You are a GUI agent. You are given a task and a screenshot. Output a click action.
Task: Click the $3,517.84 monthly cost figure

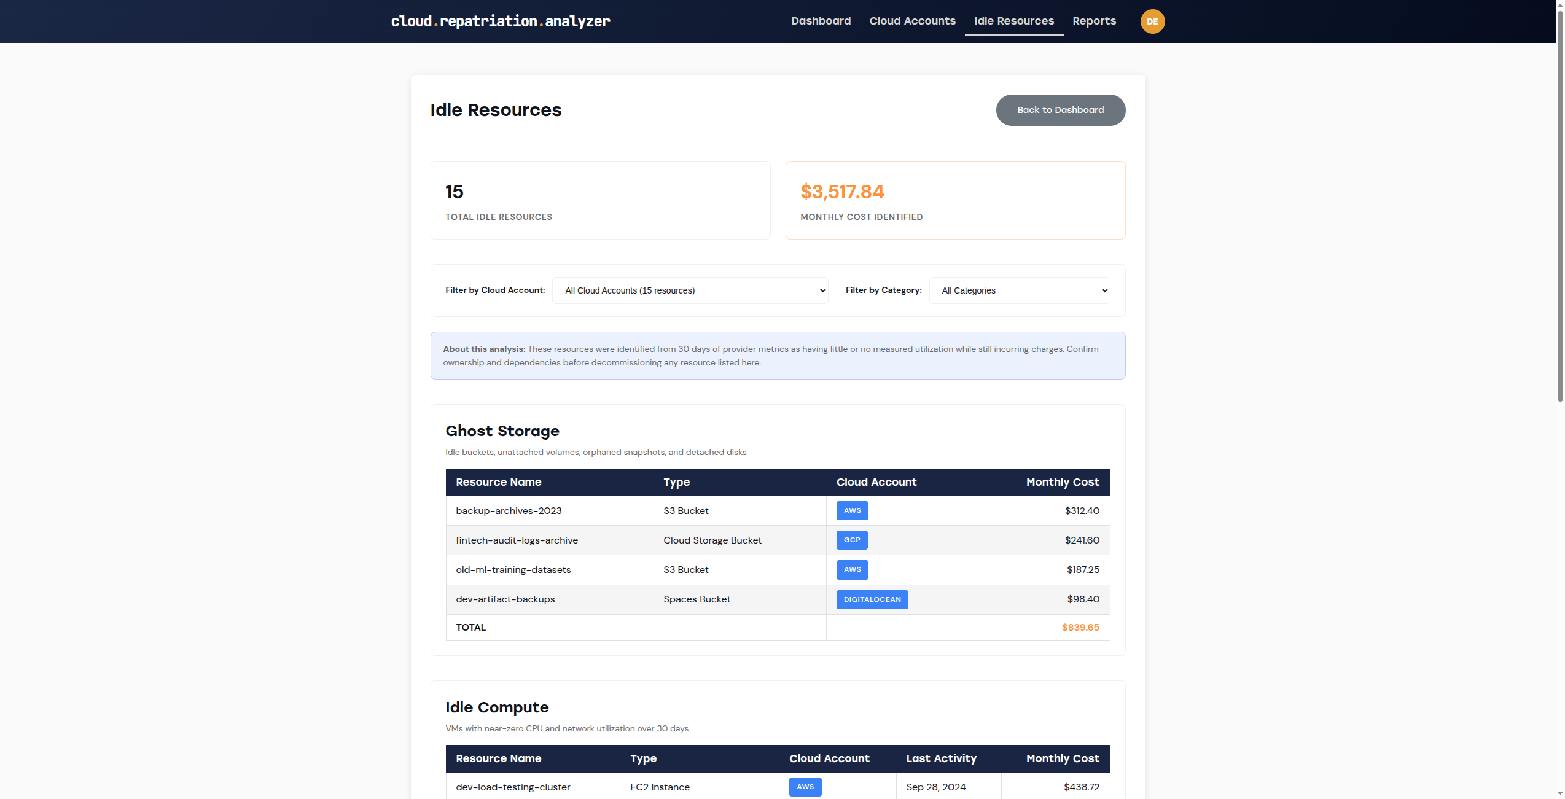coord(843,192)
